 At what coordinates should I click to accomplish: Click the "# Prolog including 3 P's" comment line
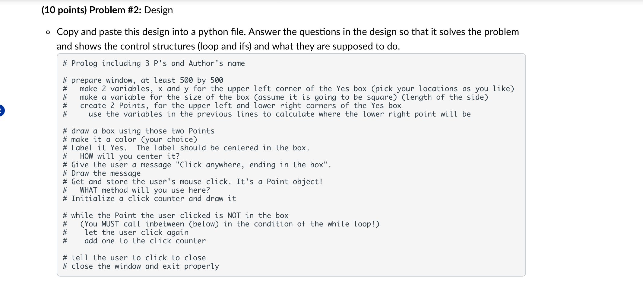(154, 63)
